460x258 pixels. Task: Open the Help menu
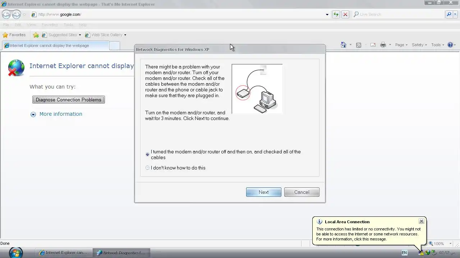83,25
